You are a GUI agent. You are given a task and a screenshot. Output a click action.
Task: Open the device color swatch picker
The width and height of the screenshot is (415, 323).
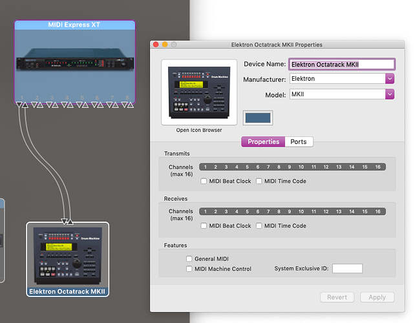(x=258, y=118)
